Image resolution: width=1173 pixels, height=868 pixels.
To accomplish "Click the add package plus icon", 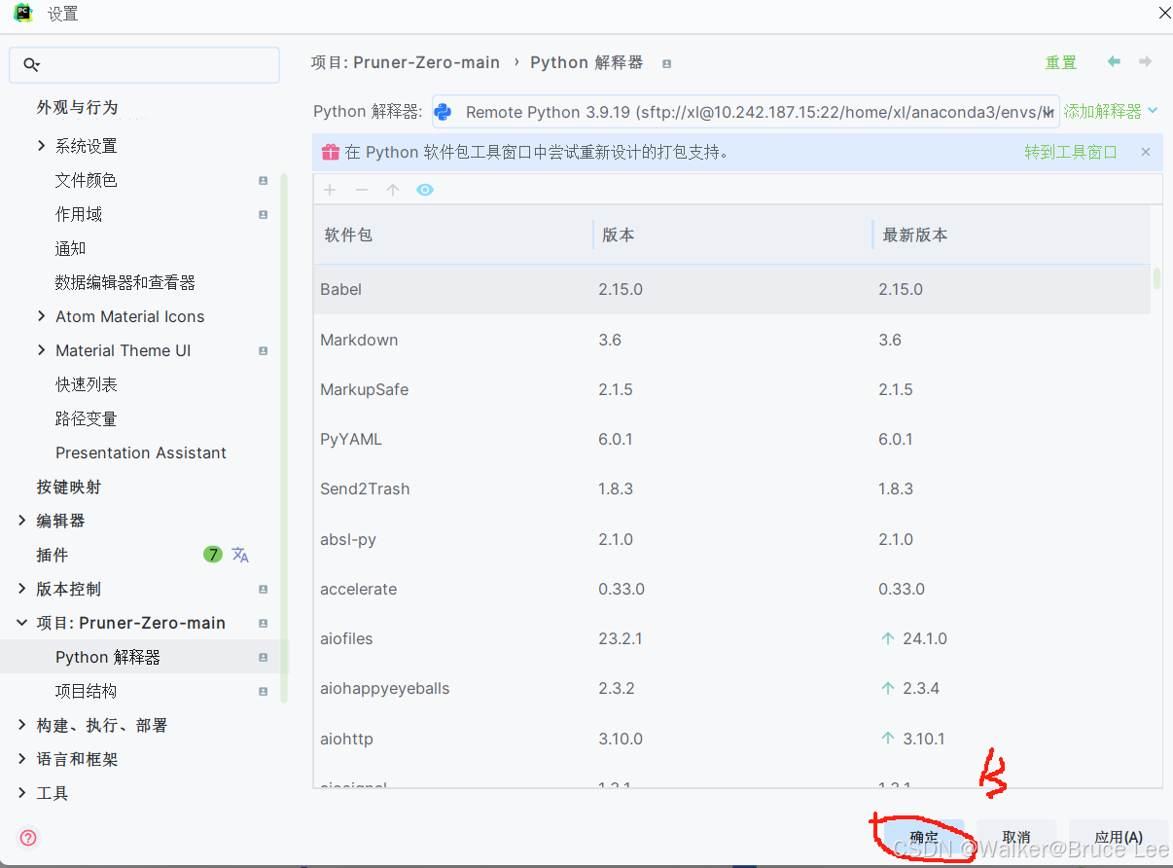I will coord(330,190).
